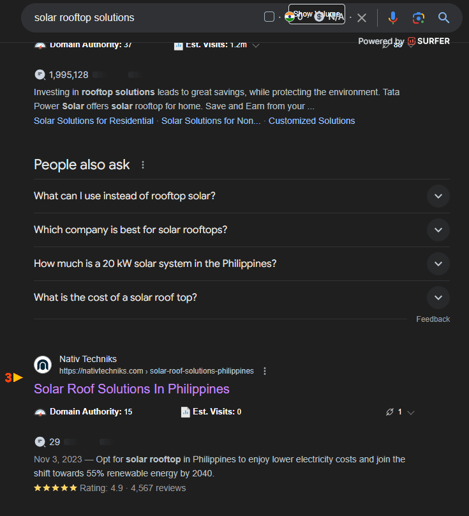Tick the checkbox in the search bar
Screen dimensions: 469x516
click(x=269, y=17)
